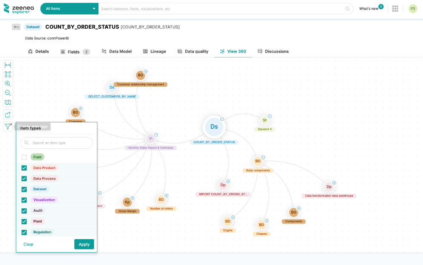Click the export graph icon
The image size is (423, 265).
(x=8, y=114)
